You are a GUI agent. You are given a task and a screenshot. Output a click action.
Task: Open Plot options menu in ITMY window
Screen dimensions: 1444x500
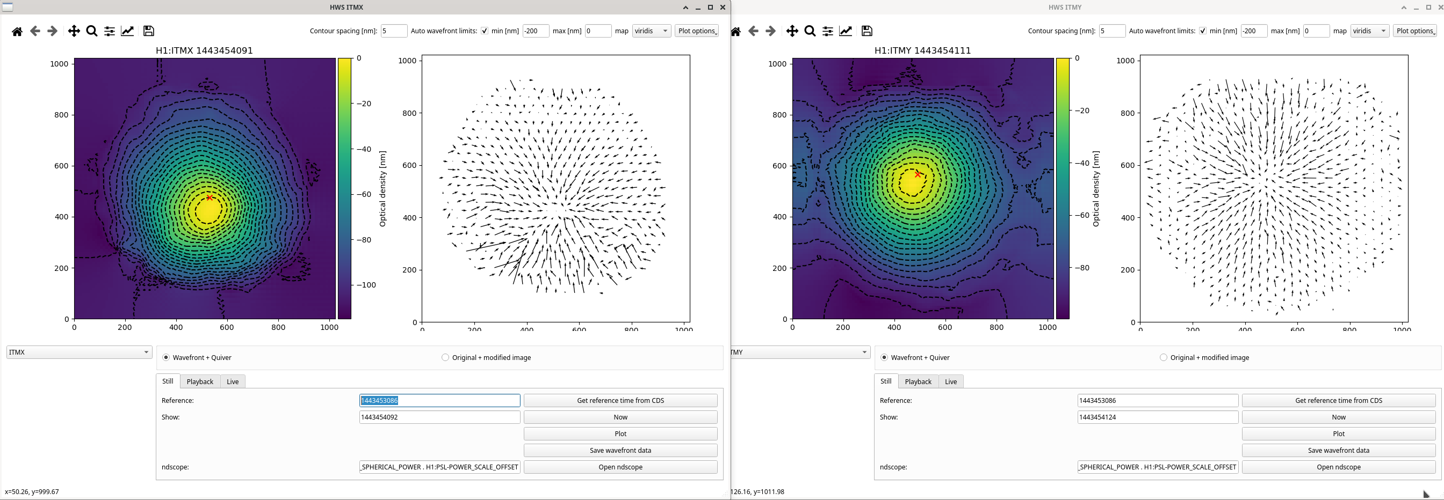coord(1415,31)
